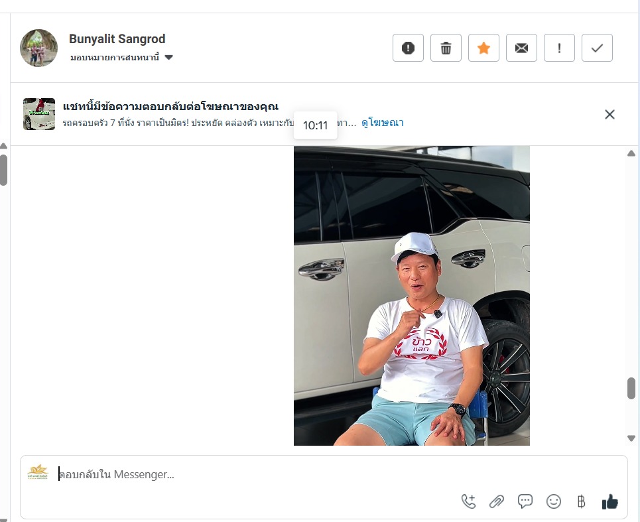Mark conversation unread with envelope icon
The height and width of the screenshot is (522, 640).
(x=521, y=48)
